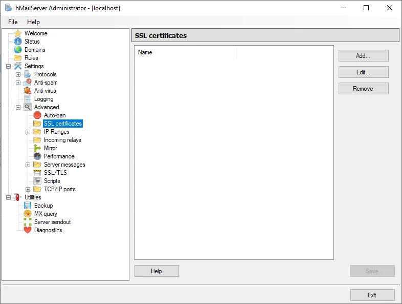Click the Advanced magnifier icon

(28, 107)
